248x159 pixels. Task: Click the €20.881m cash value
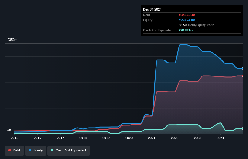pos(186,30)
